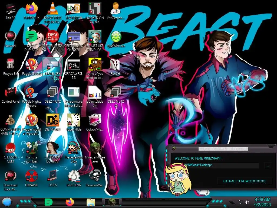
Task: Select the OOPS book shortcut
Action: click(x=53, y=179)
